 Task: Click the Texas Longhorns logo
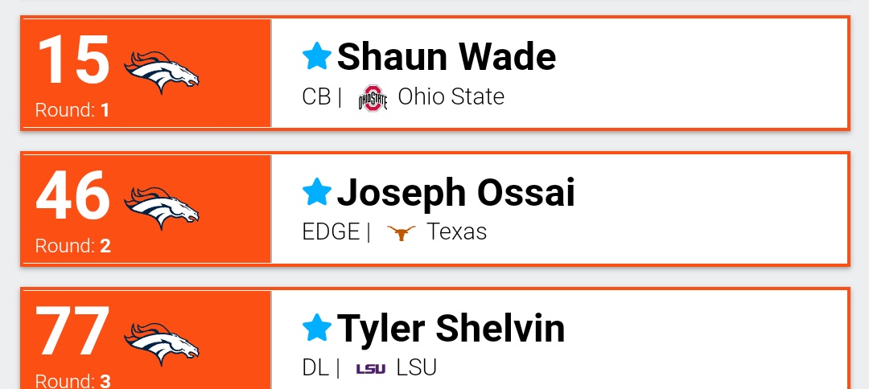point(401,233)
